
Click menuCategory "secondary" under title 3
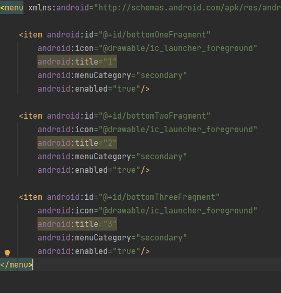tap(161, 237)
